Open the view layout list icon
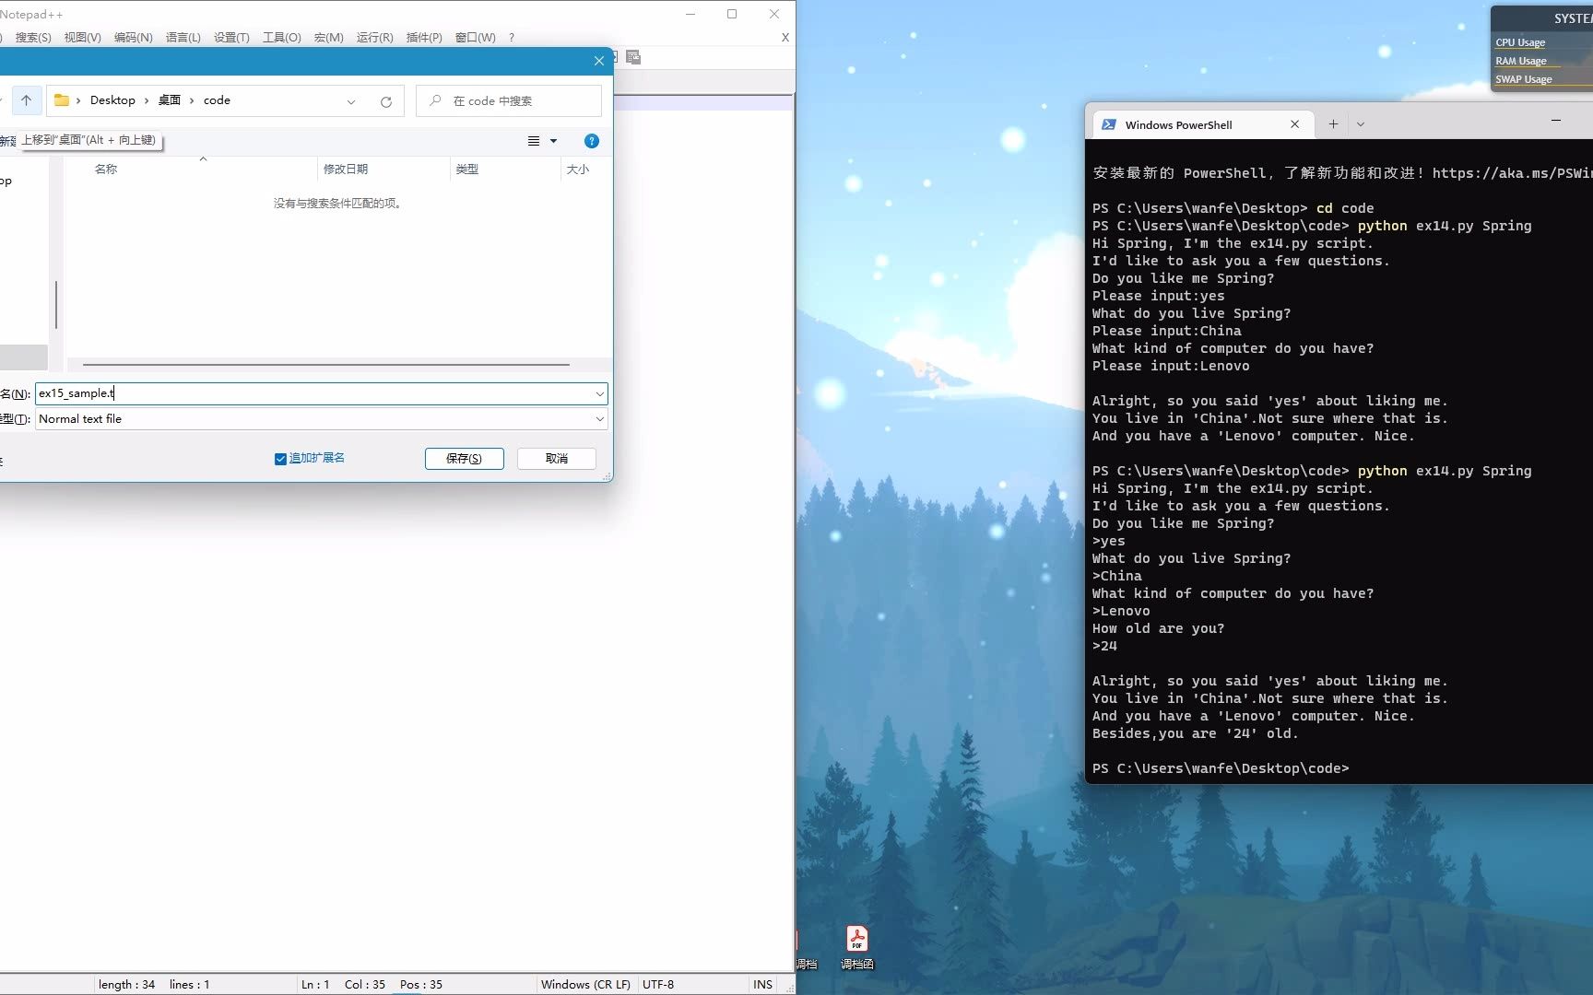Screen dimensions: 1593x995 pyautogui.click(x=534, y=141)
